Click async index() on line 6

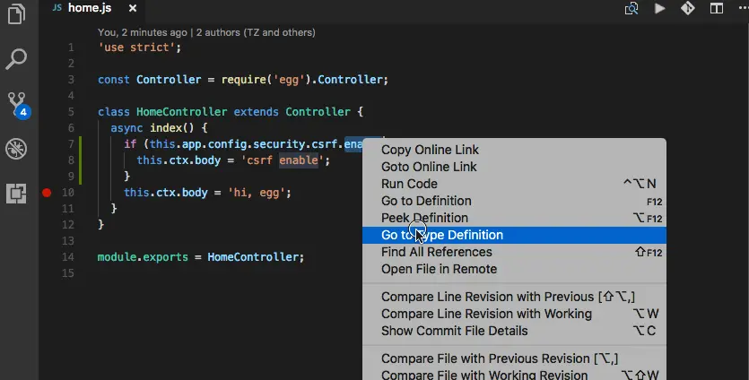[152, 128]
